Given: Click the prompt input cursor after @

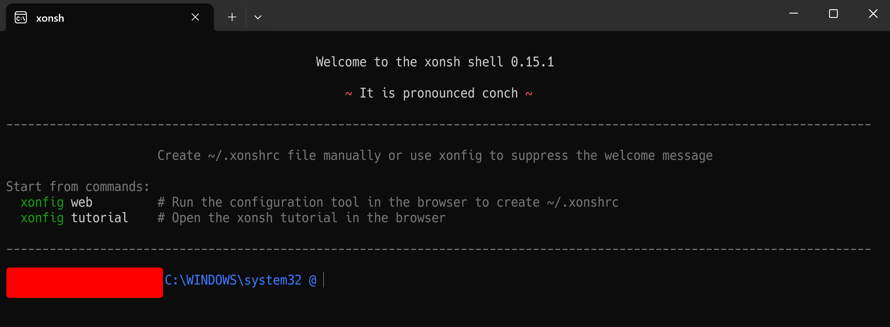Looking at the screenshot, I should 323,280.
